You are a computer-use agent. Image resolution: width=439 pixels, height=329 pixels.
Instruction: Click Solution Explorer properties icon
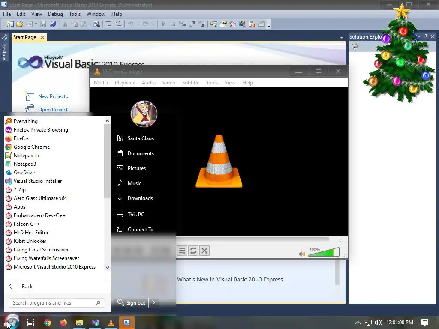click(355, 46)
